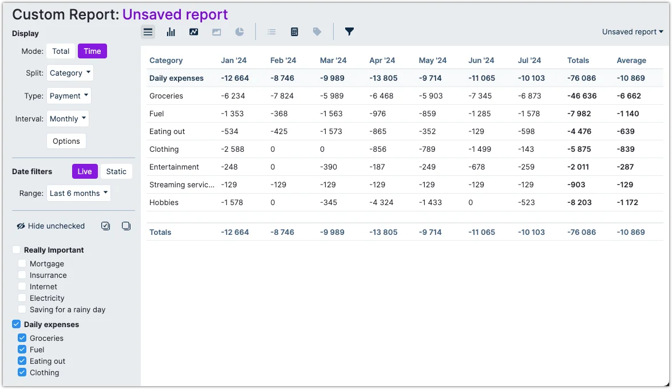The width and height of the screenshot is (672, 389).
Task: Select the table view icon
Action: point(148,32)
